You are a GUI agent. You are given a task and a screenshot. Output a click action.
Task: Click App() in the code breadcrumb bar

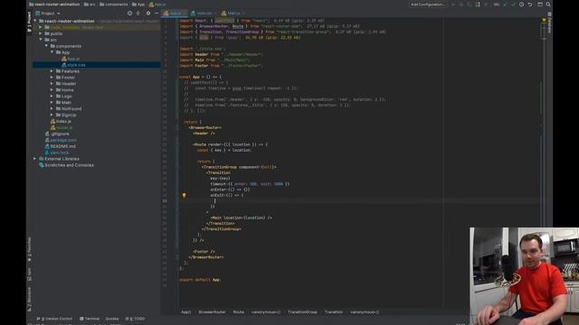tap(186, 312)
